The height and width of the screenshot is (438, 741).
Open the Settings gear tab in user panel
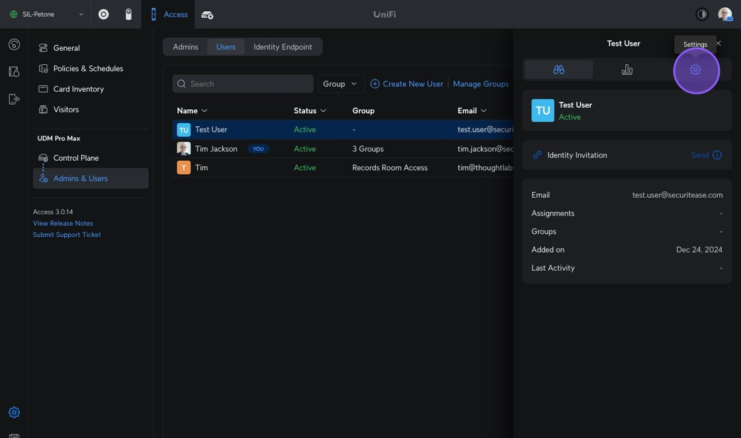pos(695,69)
